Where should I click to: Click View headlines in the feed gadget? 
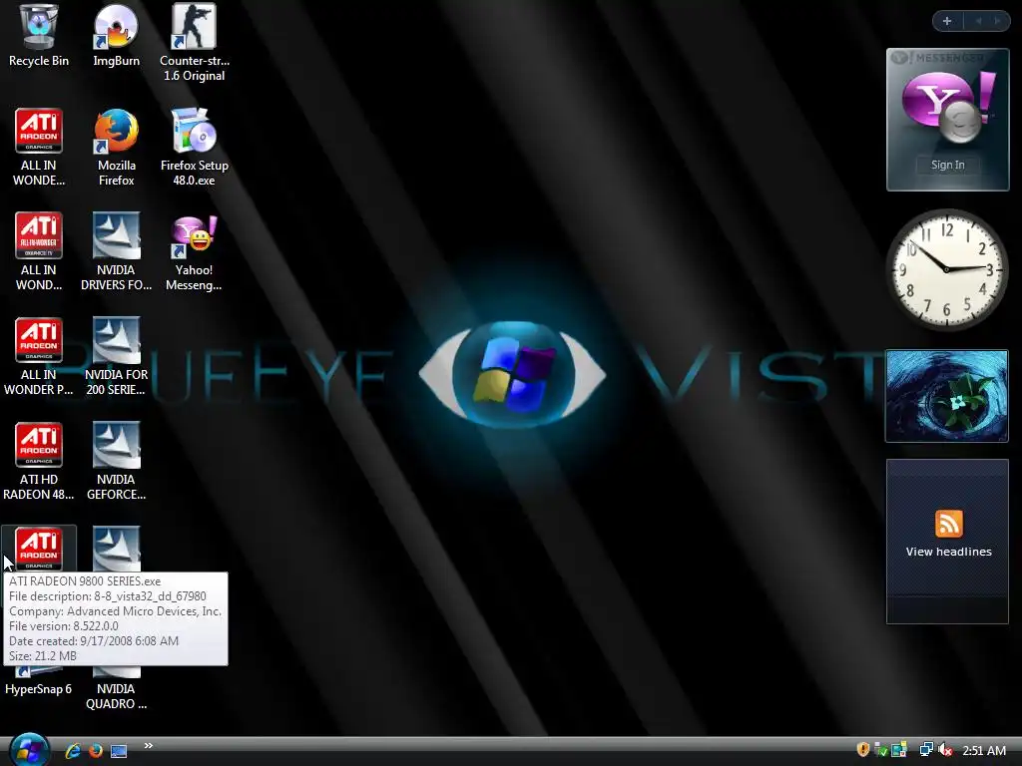(x=948, y=552)
